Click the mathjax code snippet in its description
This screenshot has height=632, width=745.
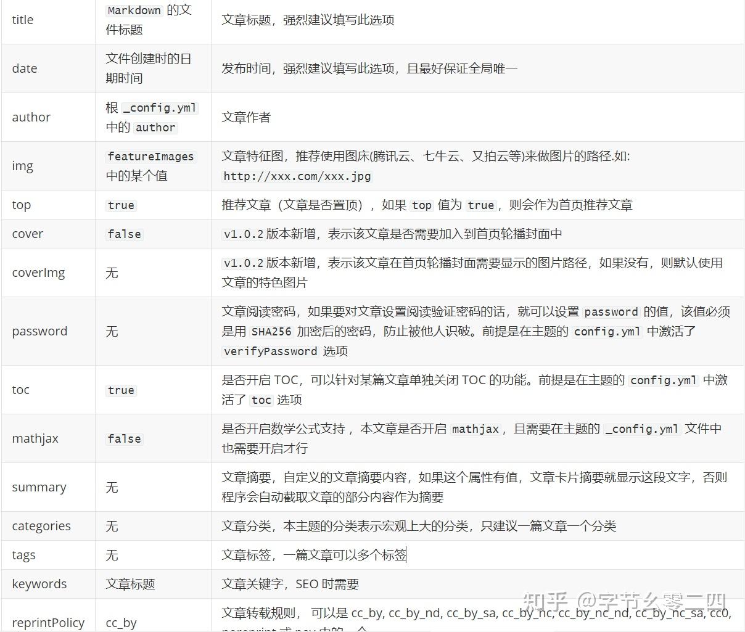click(x=475, y=429)
